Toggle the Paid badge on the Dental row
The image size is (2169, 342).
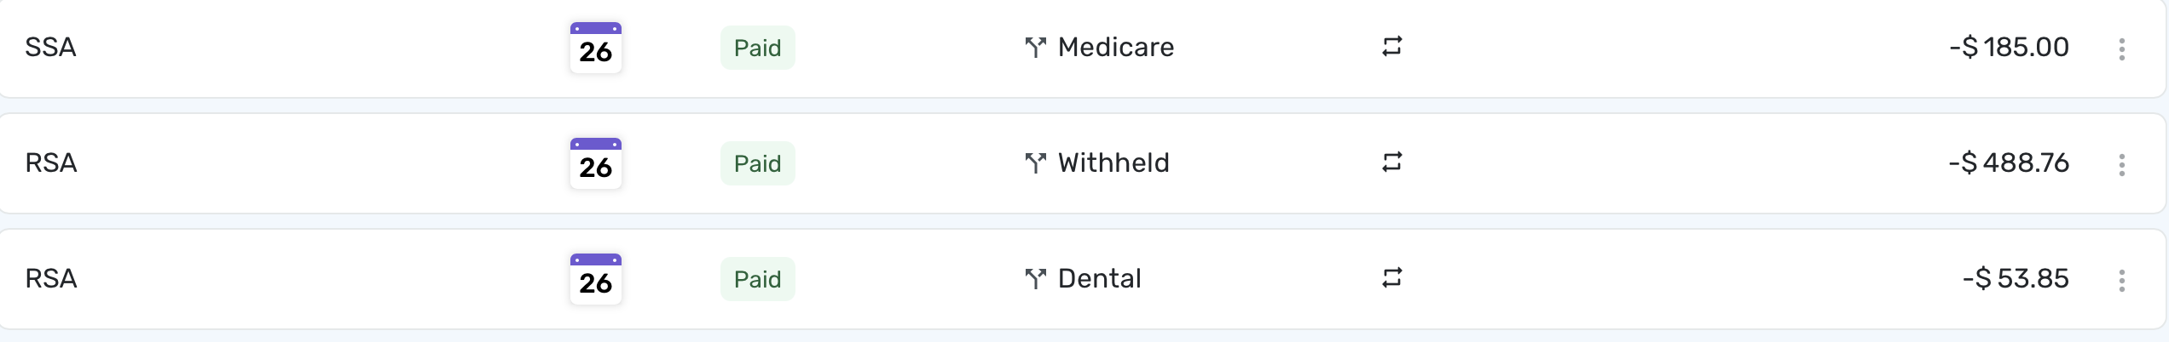click(x=757, y=279)
